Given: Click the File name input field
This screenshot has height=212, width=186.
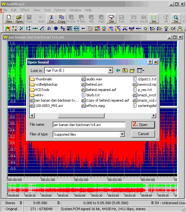Looking at the screenshot, I should pyautogui.click(x=89, y=125).
